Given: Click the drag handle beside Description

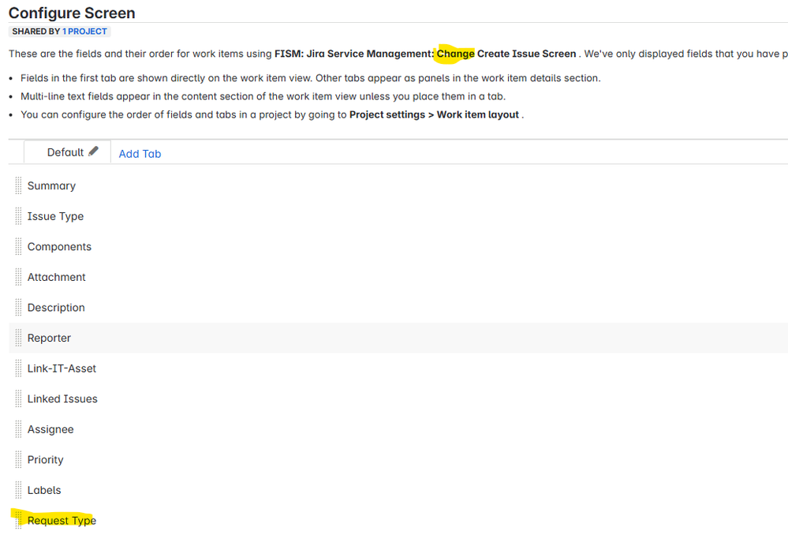Looking at the screenshot, I should point(18,307).
